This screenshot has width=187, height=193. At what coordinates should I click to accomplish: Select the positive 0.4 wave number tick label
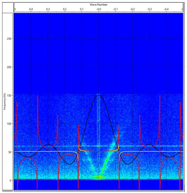click(31, 10)
